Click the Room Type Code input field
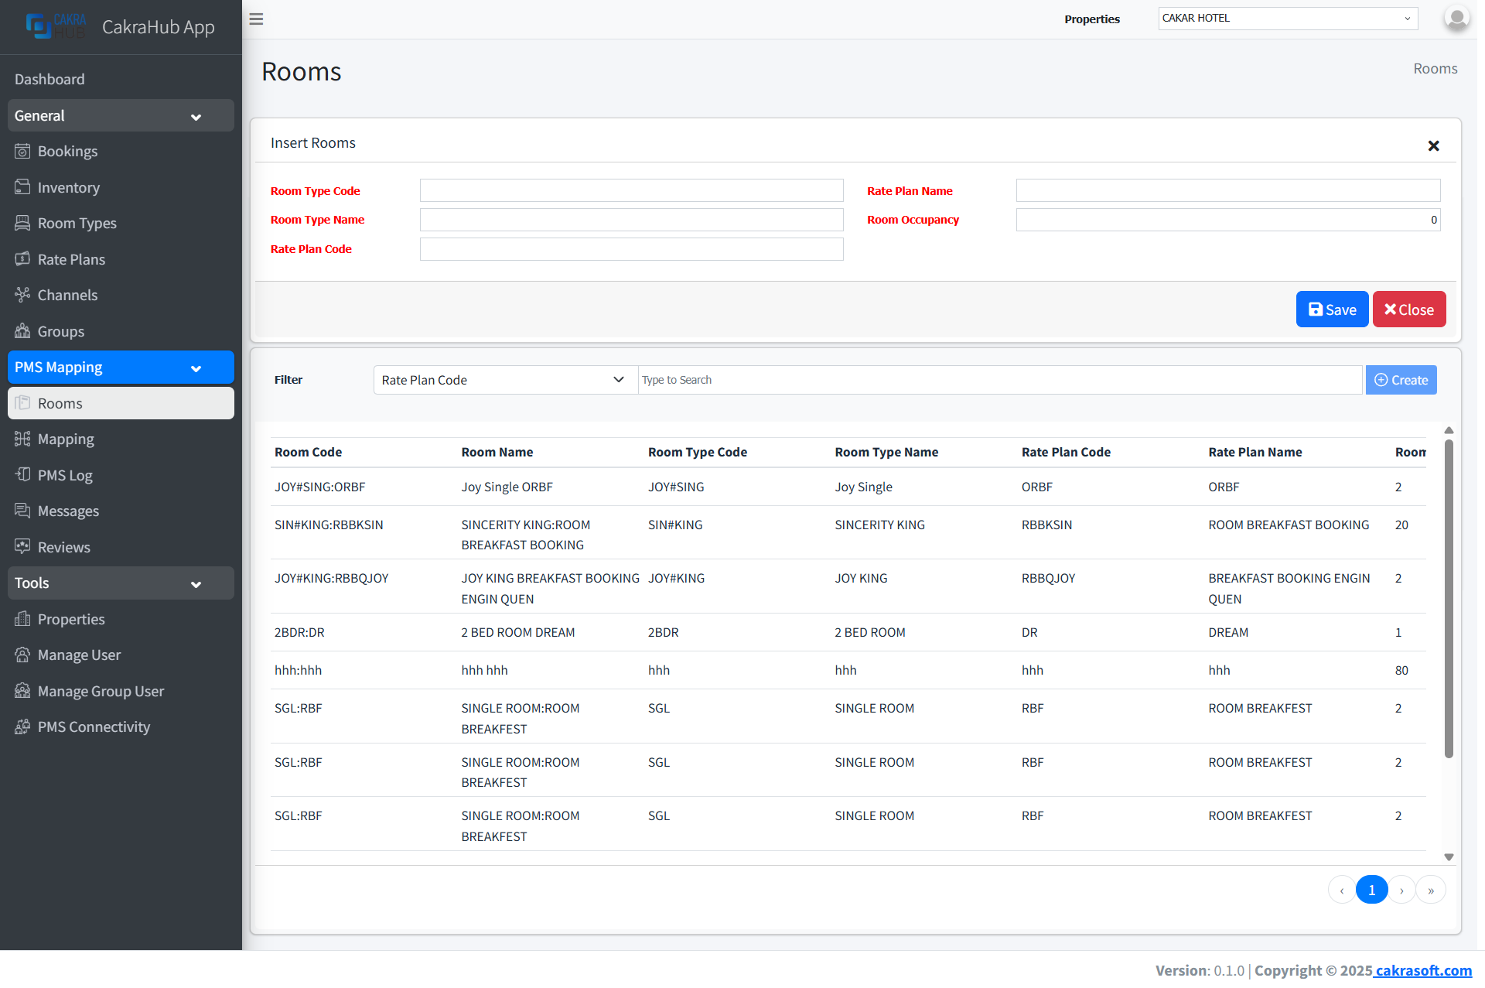This screenshot has width=1485, height=988. point(631,190)
